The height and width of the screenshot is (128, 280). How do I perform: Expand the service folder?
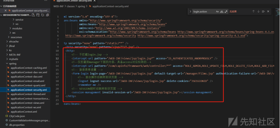pos(13,19)
